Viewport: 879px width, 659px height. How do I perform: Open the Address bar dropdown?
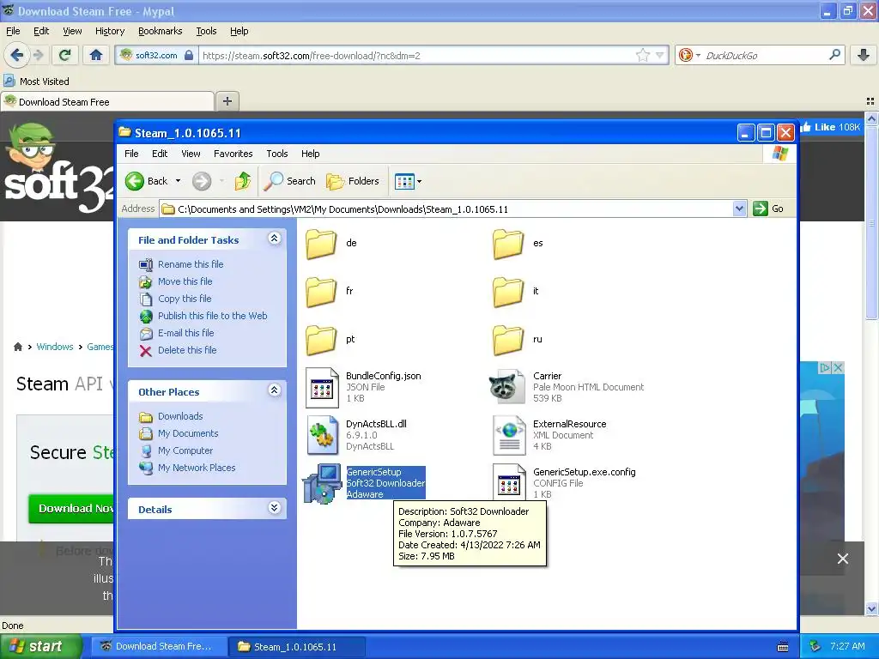(739, 209)
